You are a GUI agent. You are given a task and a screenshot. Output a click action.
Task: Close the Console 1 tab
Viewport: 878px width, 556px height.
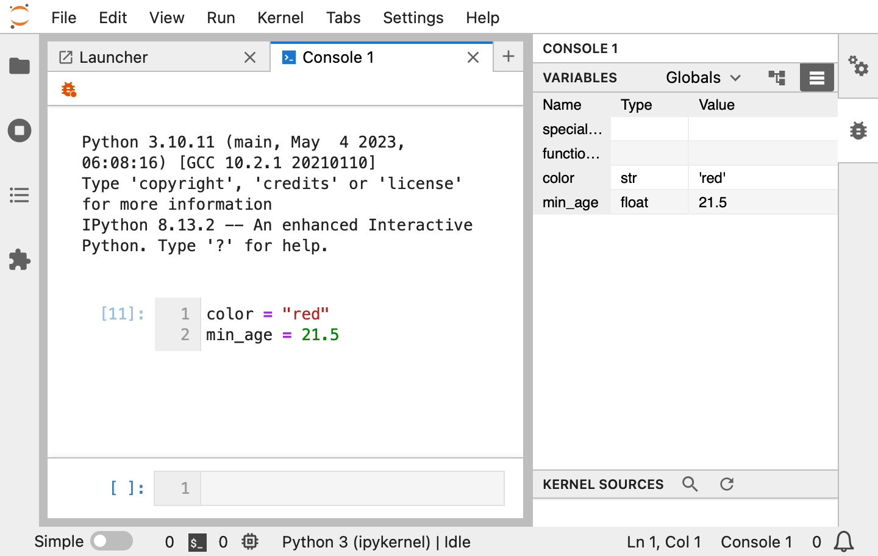pyautogui.click(x=473, y=57)
